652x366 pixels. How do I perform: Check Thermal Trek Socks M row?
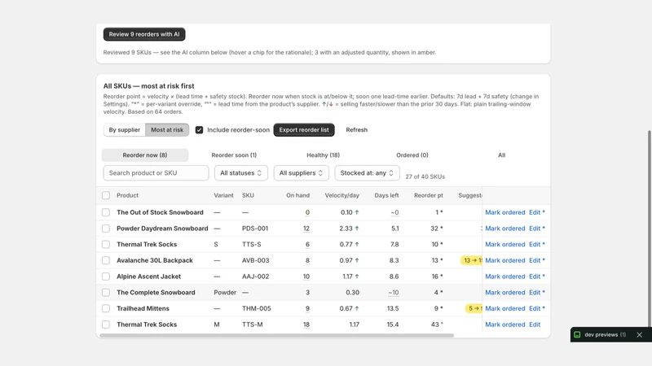(x=106, y=325)
